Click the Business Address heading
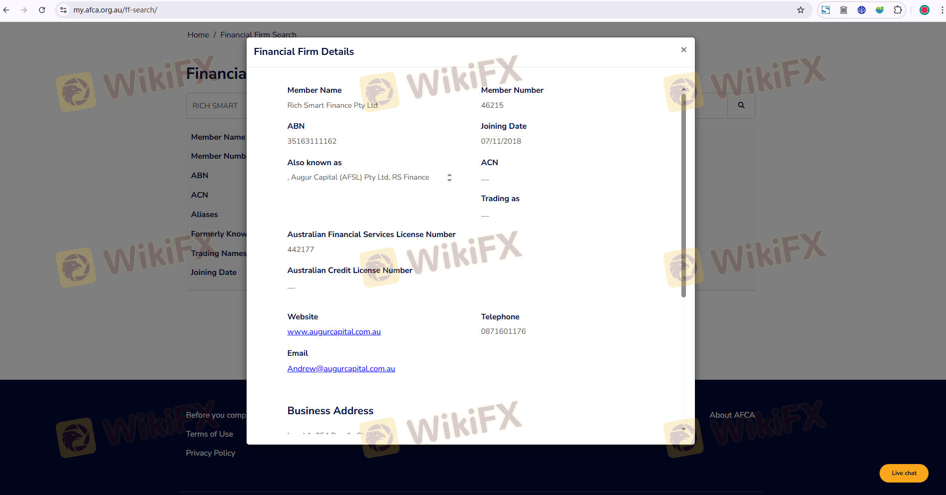The image size is (946, 495). (330, 411)
